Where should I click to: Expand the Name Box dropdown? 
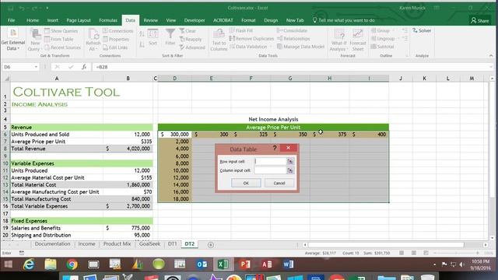(36, 67)
